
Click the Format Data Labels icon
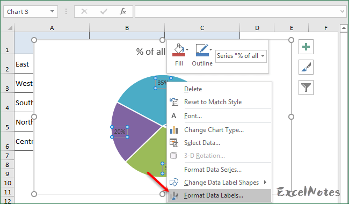(174, 195)
